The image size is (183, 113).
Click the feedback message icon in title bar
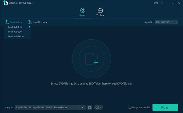[x=156, y=3]
